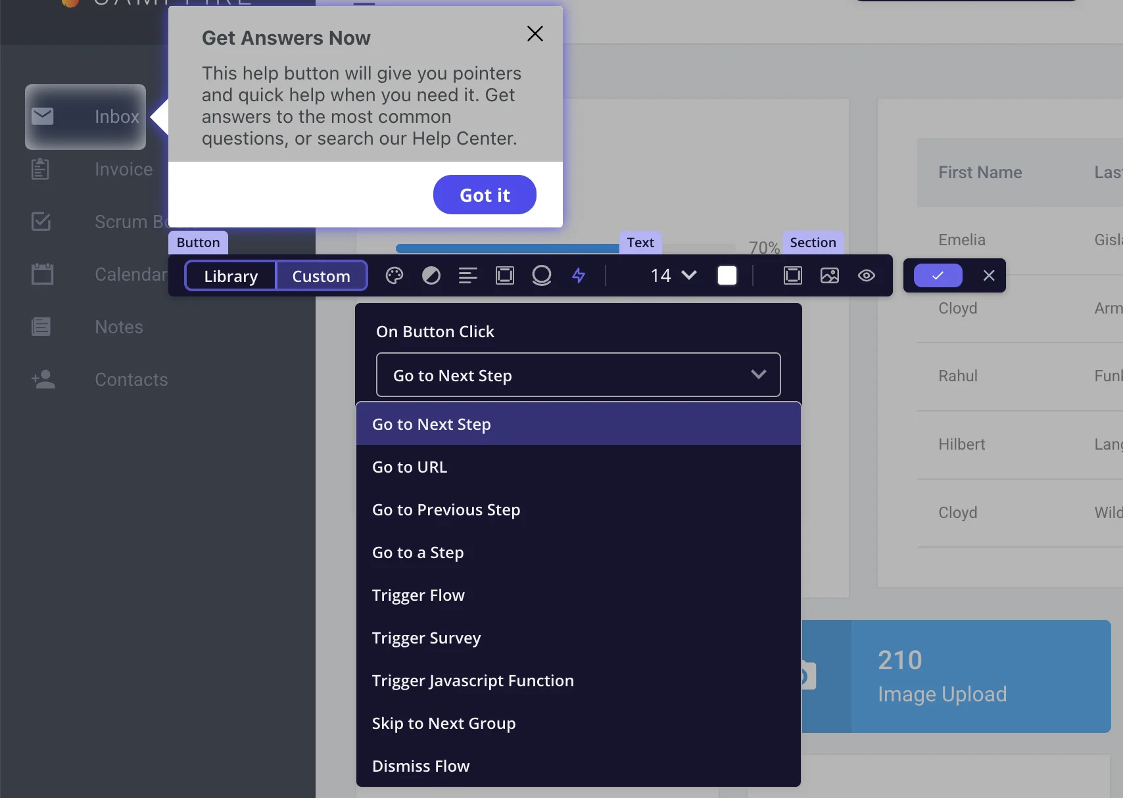Choose Trigger Javascript Function option

[x=579, y=680]
